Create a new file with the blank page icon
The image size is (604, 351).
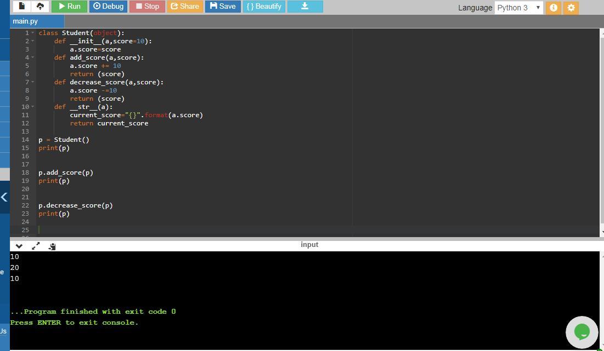(x=22, y=6)
